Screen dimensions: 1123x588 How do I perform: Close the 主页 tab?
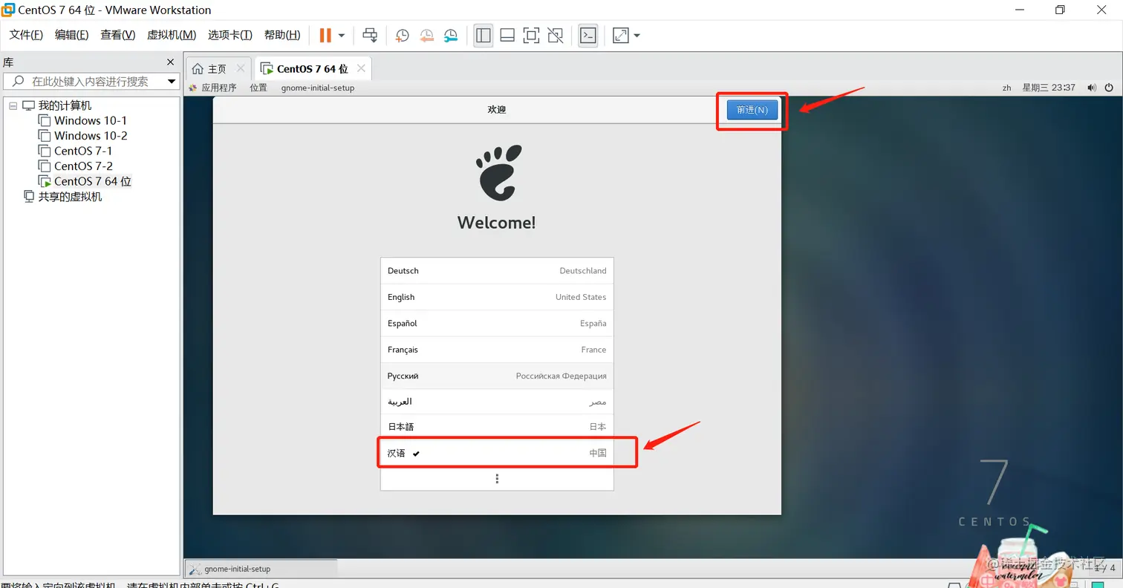pyautogui.click(x=240, y=68)
